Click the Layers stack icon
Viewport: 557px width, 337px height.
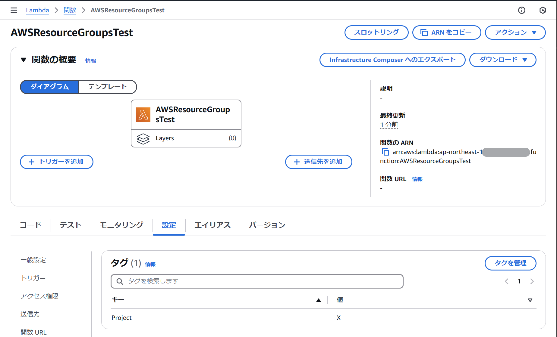(x=143, y=138)
